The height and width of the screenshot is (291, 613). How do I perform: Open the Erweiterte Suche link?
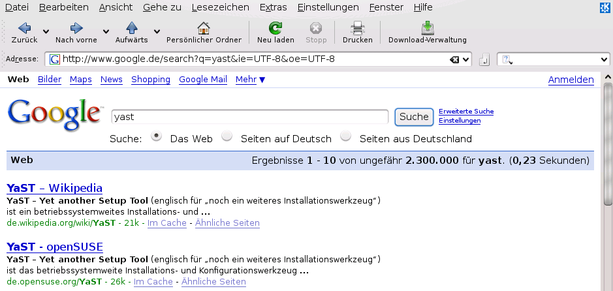tap(466, 112)
